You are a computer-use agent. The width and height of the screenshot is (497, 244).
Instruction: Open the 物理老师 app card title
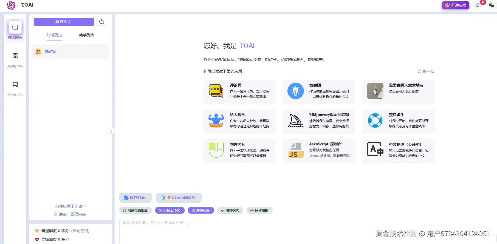tap(238, 144)
